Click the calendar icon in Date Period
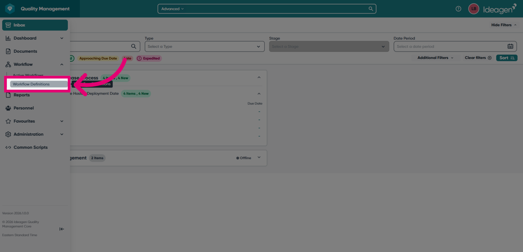The image size is (523, 252). tap(510, 46)
